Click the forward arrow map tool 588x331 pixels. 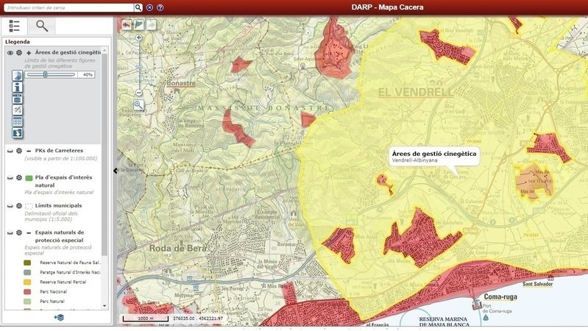click(151, 25)
